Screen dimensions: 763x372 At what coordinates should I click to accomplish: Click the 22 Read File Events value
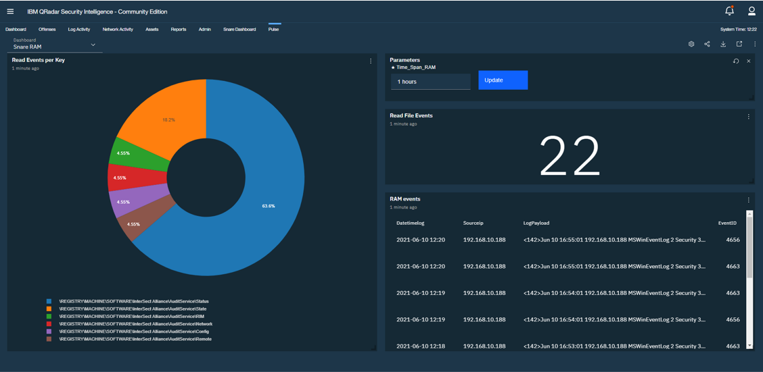coord(570,155)
